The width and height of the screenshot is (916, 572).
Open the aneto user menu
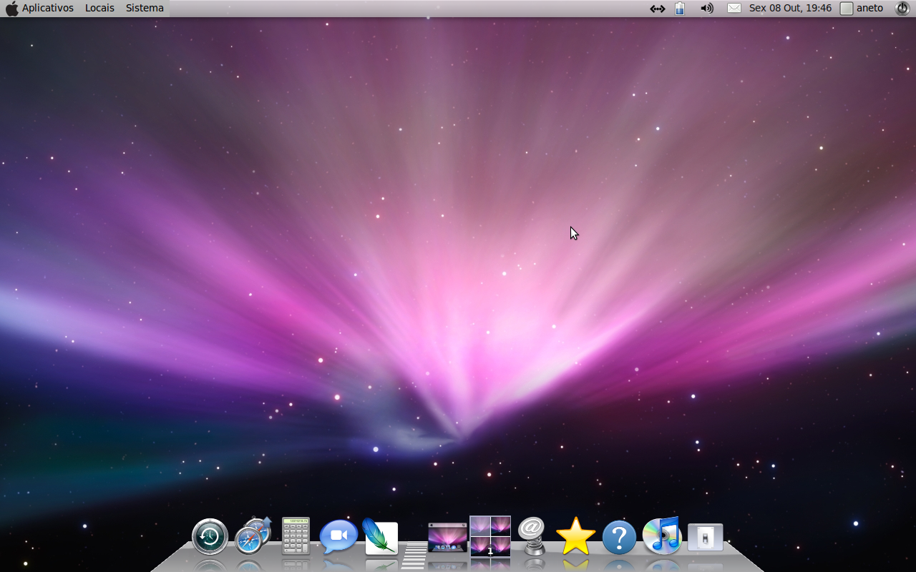click(x=862, y=8)
